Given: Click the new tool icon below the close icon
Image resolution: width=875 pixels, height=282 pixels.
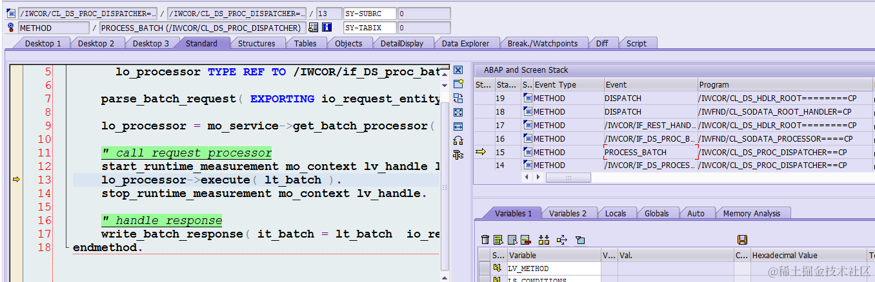Looking at the screenshot, I should (458, 84).
